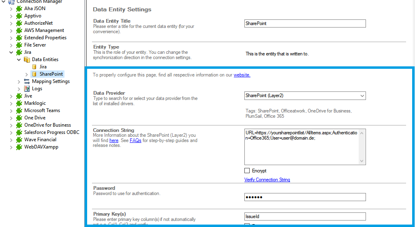Screen dimensions: 415x227
Task: Collapse the Jira connection node
Action: click(x=11, y=52)
